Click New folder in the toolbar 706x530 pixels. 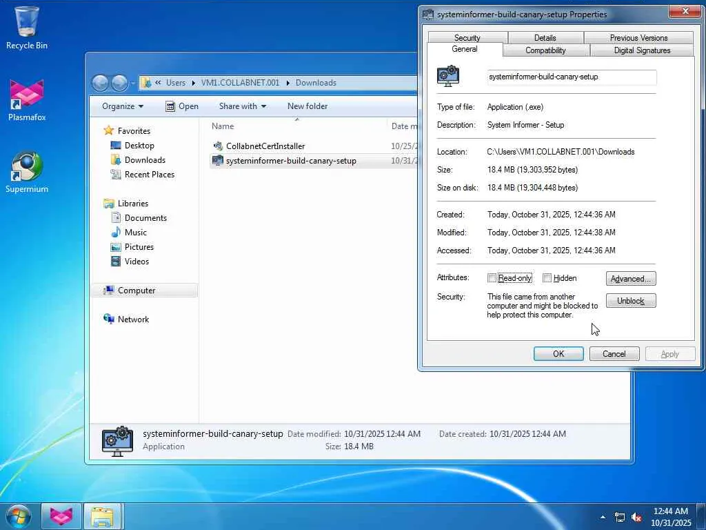tap(307, 106)
